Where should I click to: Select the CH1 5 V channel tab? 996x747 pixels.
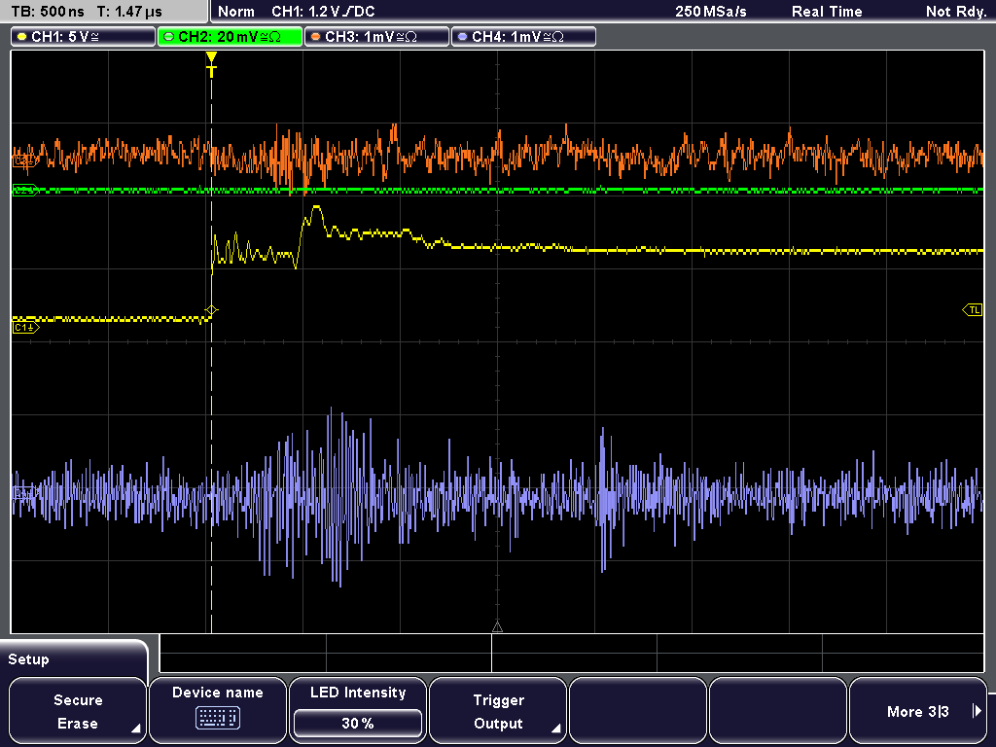tap(84, 37)
